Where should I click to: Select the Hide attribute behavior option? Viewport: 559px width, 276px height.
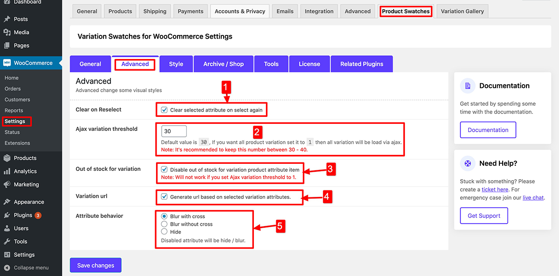coord(164,231)
